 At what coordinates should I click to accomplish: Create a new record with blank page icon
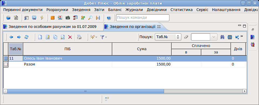click(40, 37)
